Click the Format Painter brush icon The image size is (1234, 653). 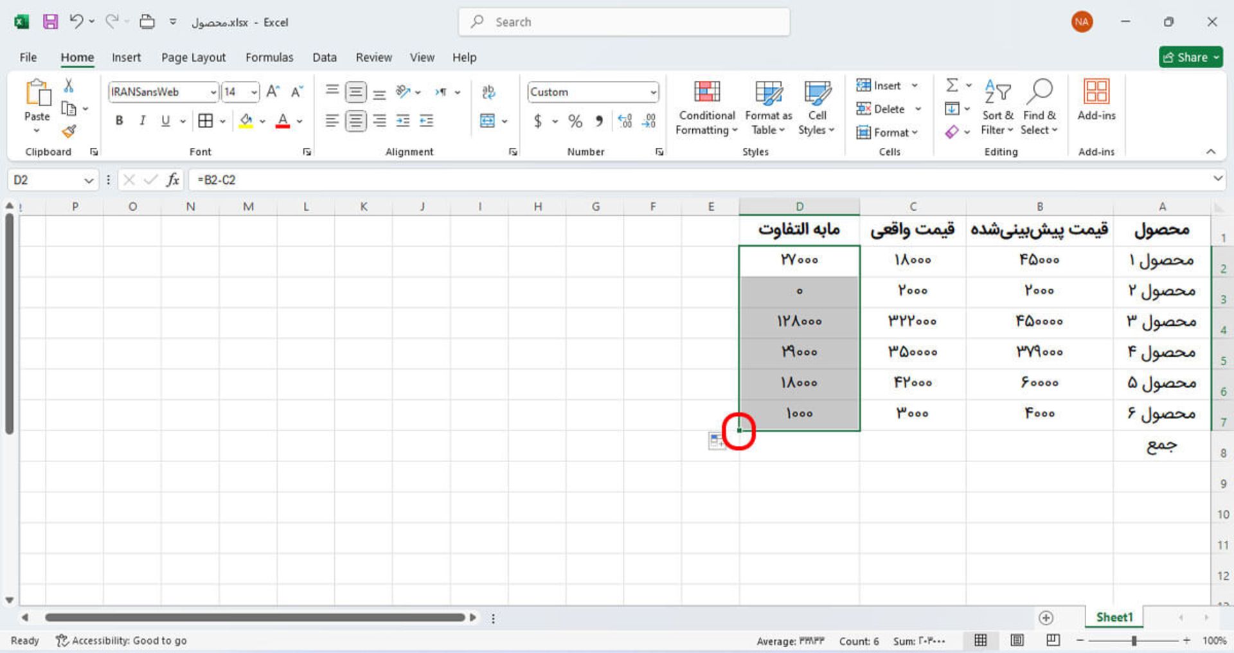click(69, 132)
